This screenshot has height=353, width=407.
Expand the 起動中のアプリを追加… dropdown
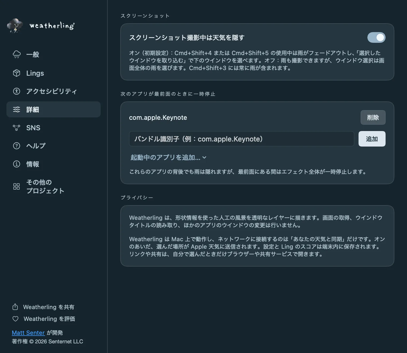168,158
